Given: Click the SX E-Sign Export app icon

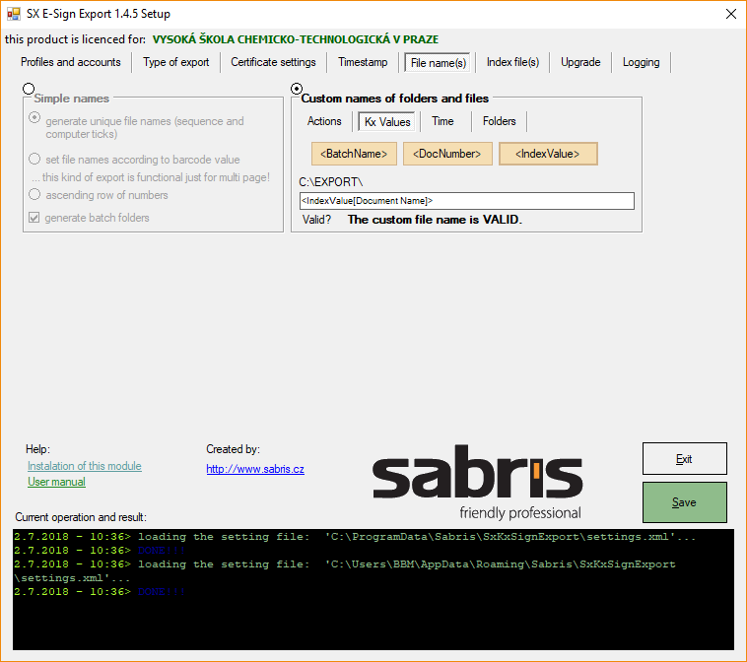Looking at the screenshot, I should point(14,14).
